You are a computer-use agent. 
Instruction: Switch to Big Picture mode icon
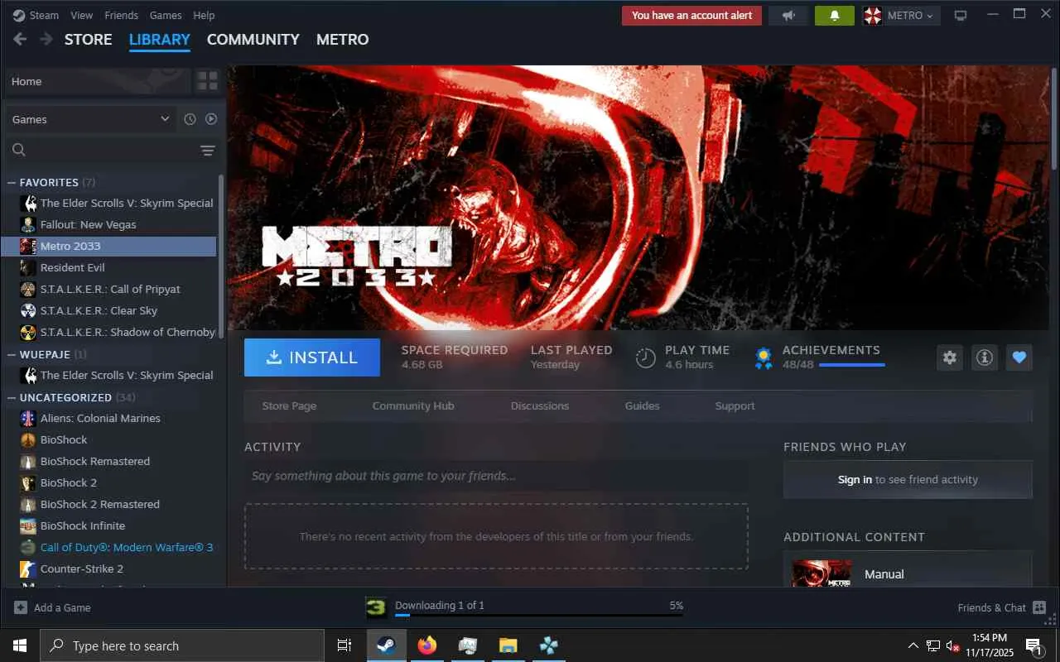pyautogui.click(x=961, y=16)
